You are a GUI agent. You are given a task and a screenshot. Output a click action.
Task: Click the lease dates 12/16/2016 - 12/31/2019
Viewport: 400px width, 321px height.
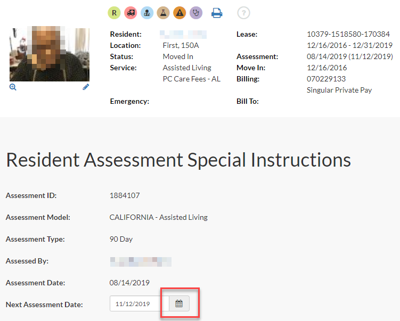(349, 45)
